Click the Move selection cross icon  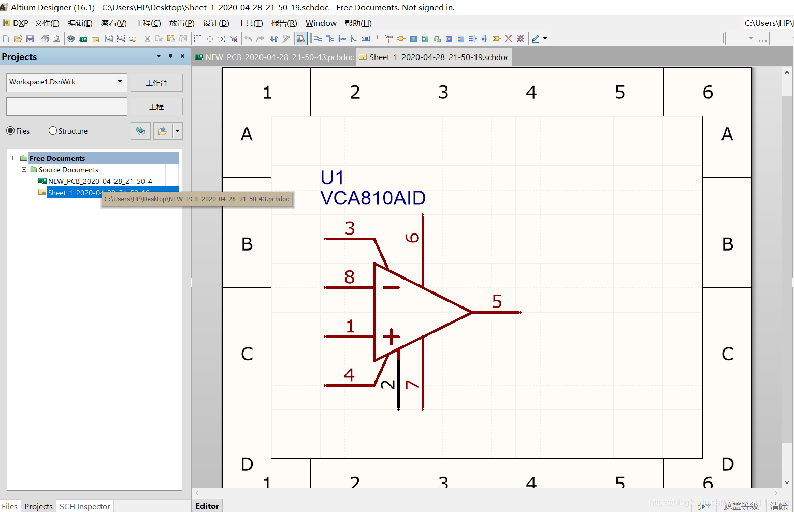point(210,39)
